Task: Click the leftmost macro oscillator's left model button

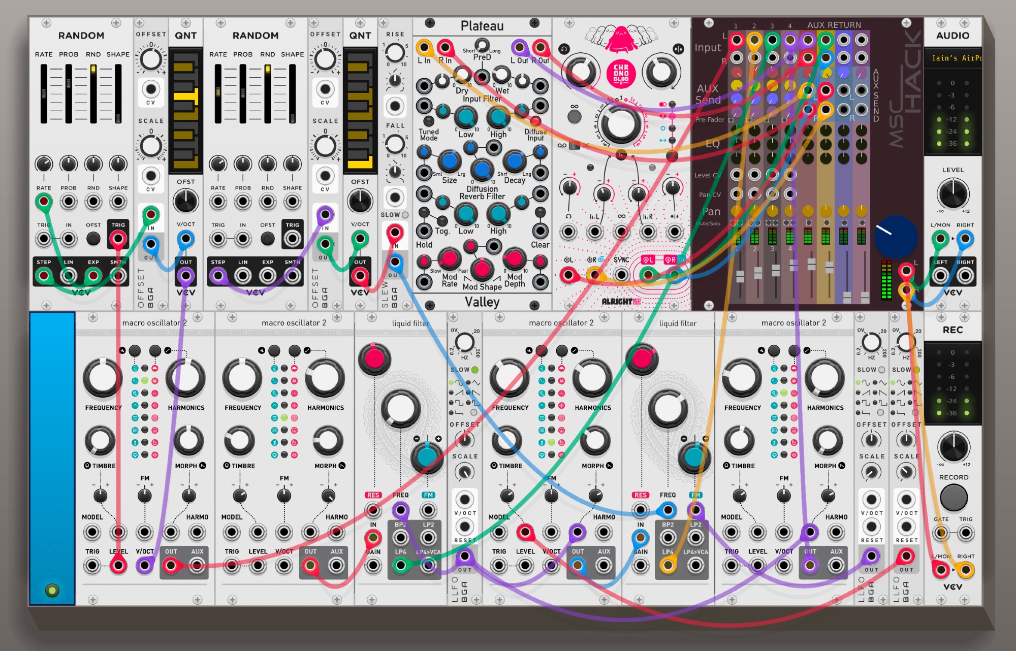Action: click(x=135, y=351)
